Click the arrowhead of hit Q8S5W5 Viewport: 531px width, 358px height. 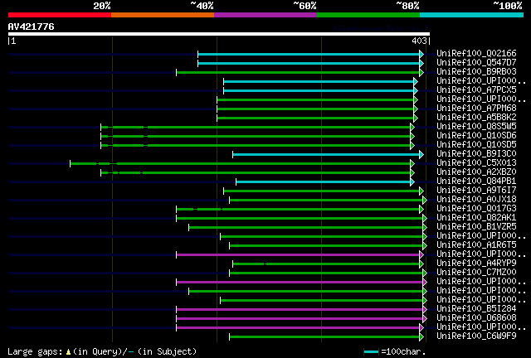[412, 128]
